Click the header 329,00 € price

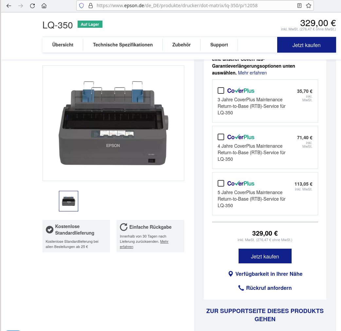pyautogui.click(x=318, y=23)
